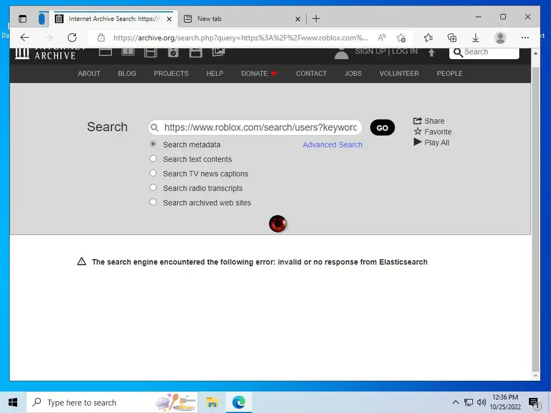Open the ABOUT menu item
551x413 pixels.
pyautogui.click(x=89, y=73)
